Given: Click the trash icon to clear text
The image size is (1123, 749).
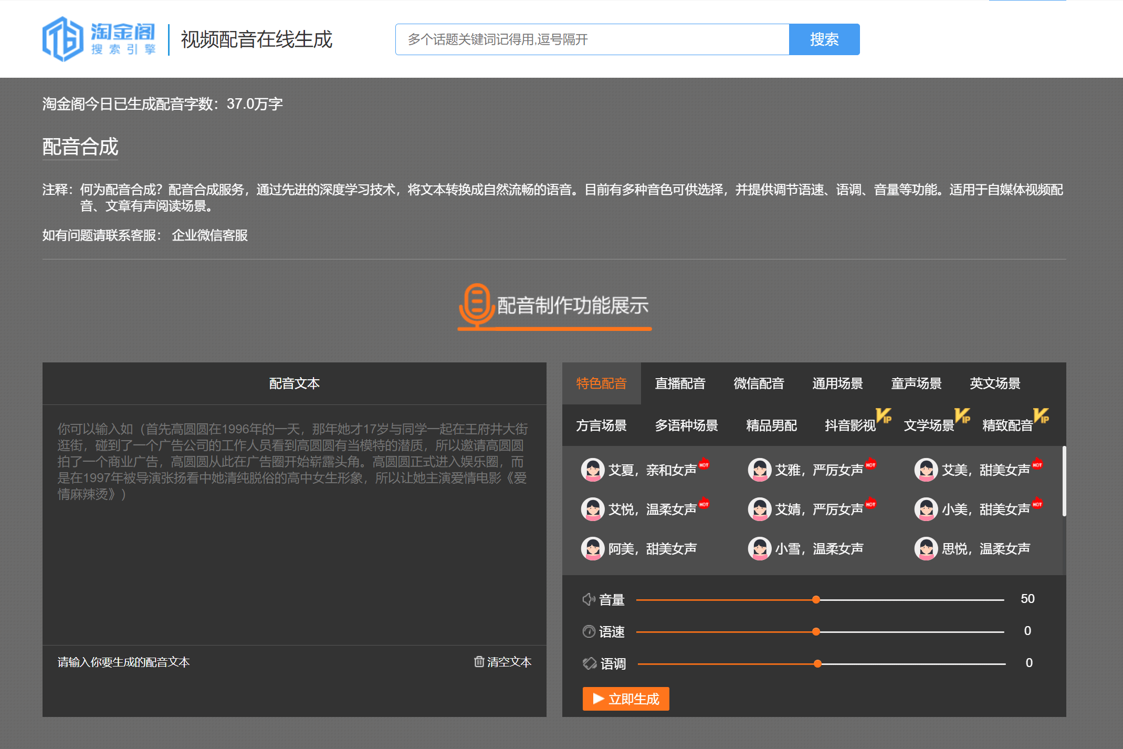Looking at the screenshot, I should click(478, 662).
